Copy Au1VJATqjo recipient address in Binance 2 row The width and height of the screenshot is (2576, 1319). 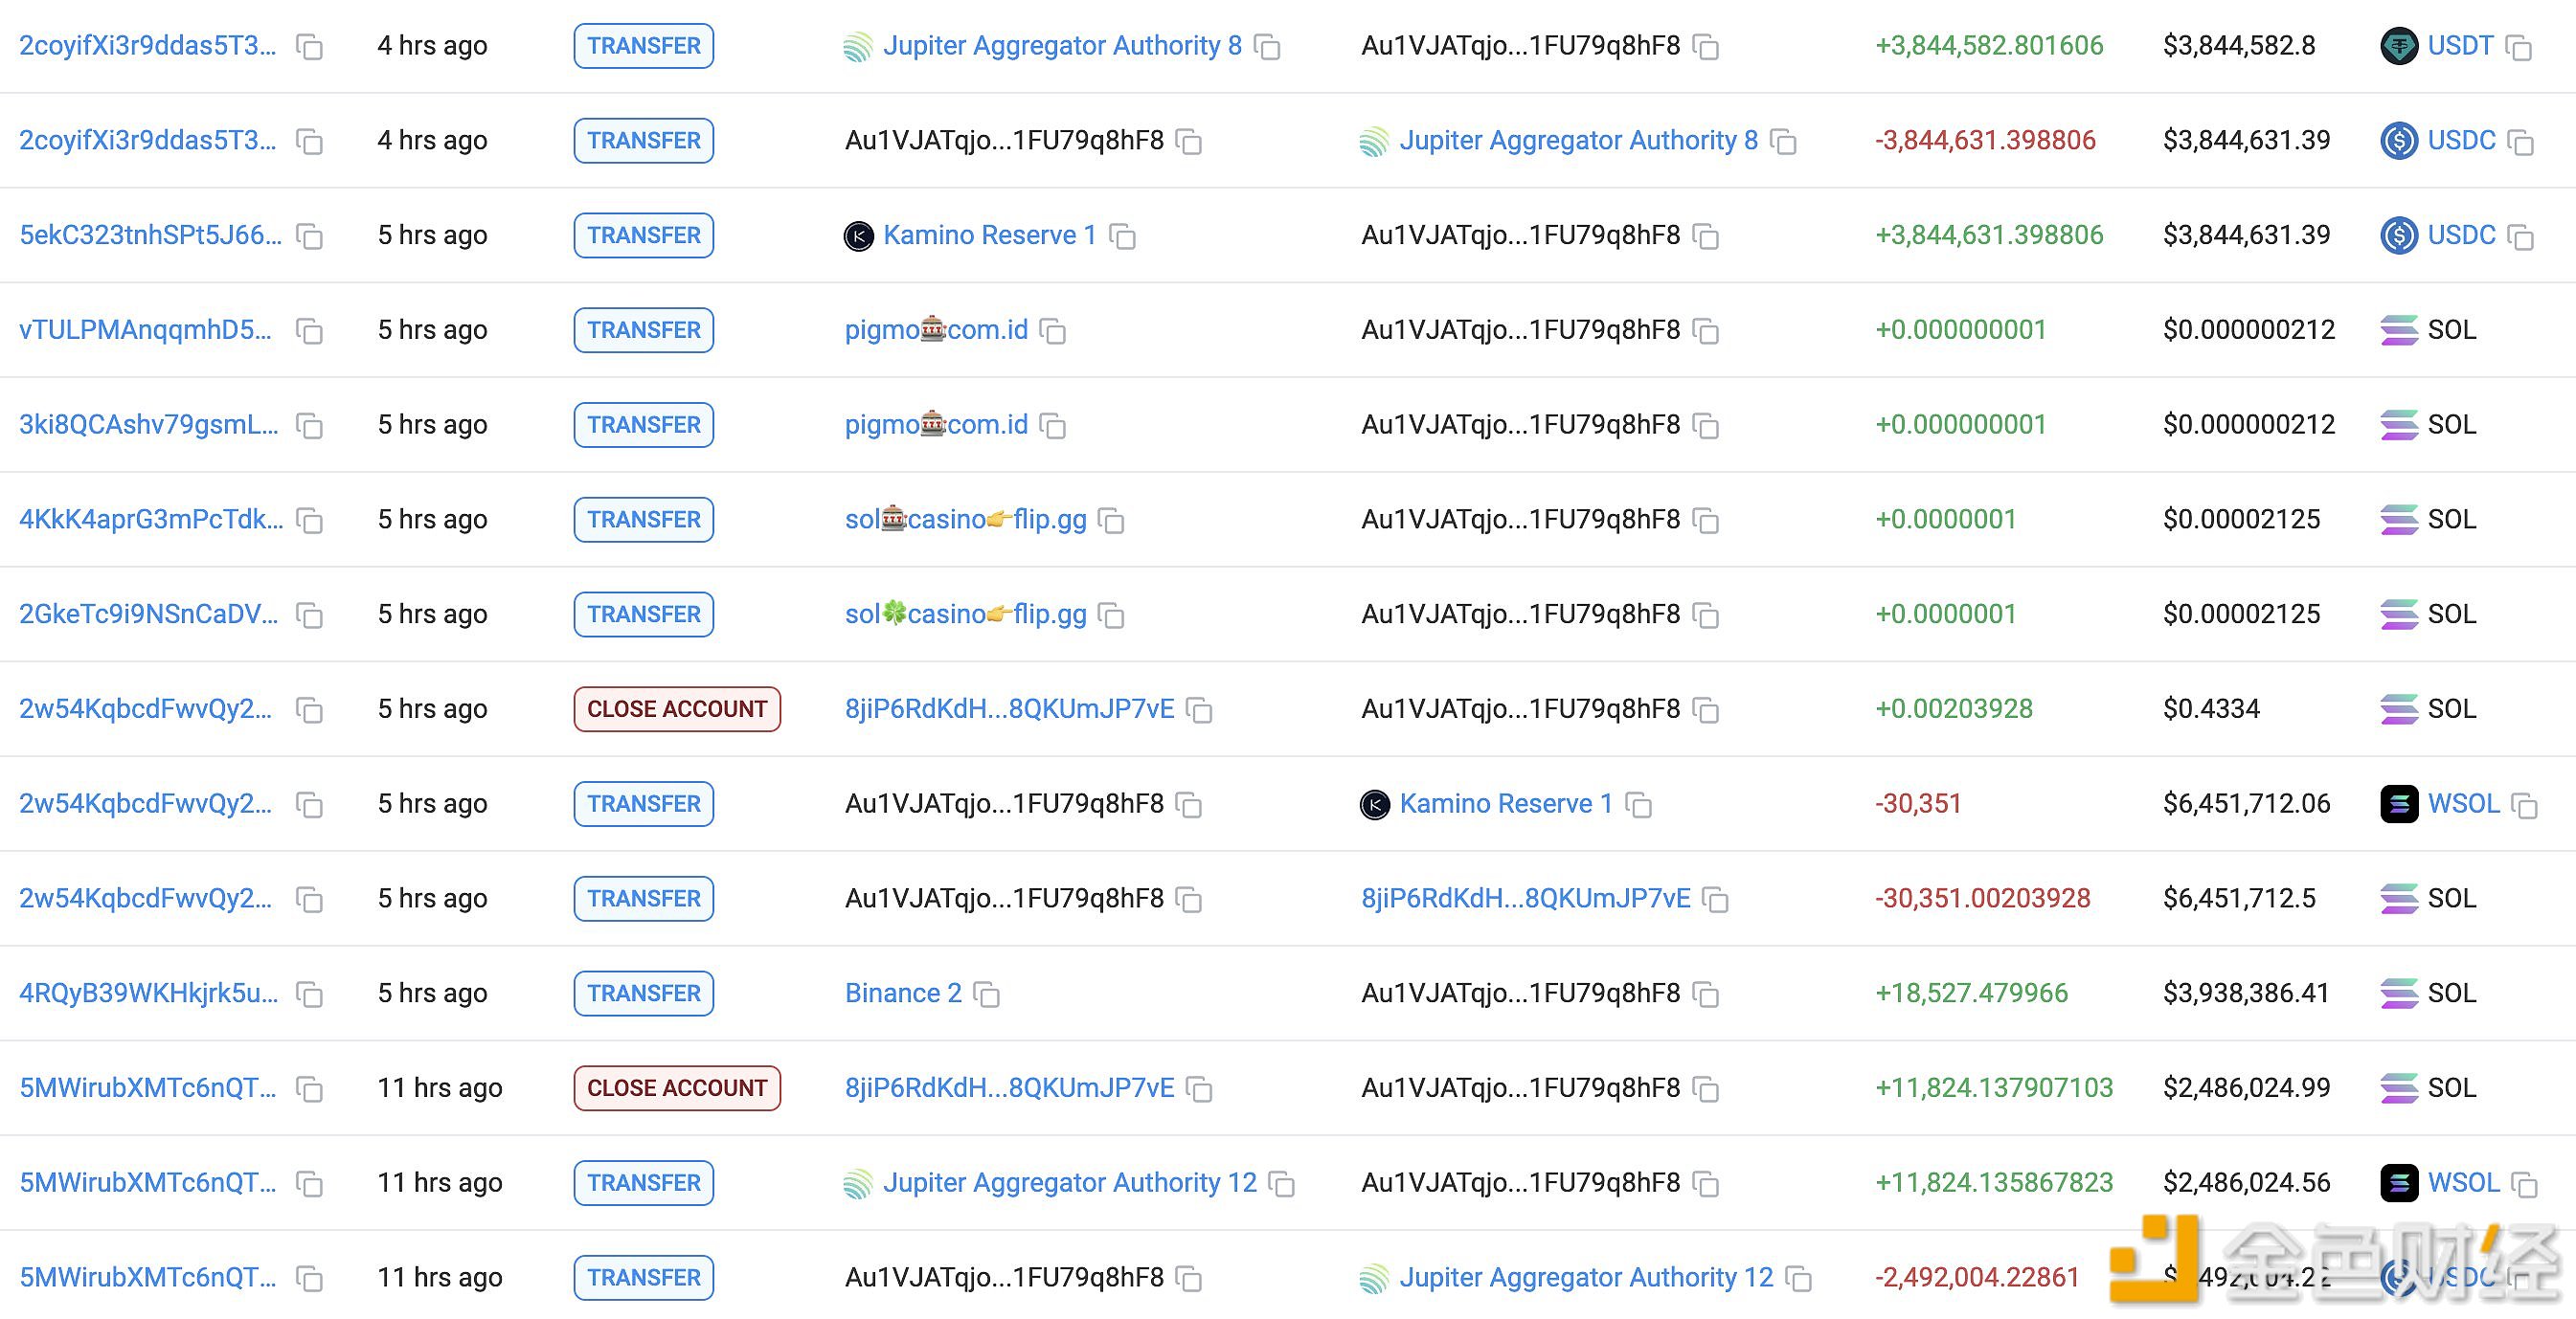[x=1706, y=995]
